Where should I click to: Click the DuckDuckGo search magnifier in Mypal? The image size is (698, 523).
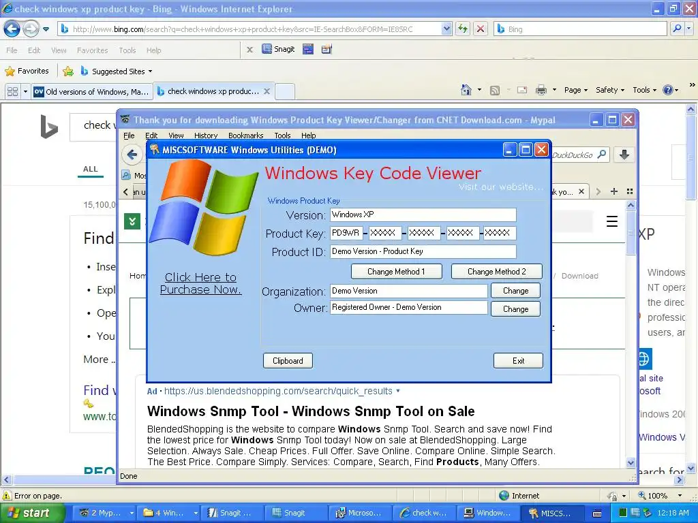coord(602,155)
